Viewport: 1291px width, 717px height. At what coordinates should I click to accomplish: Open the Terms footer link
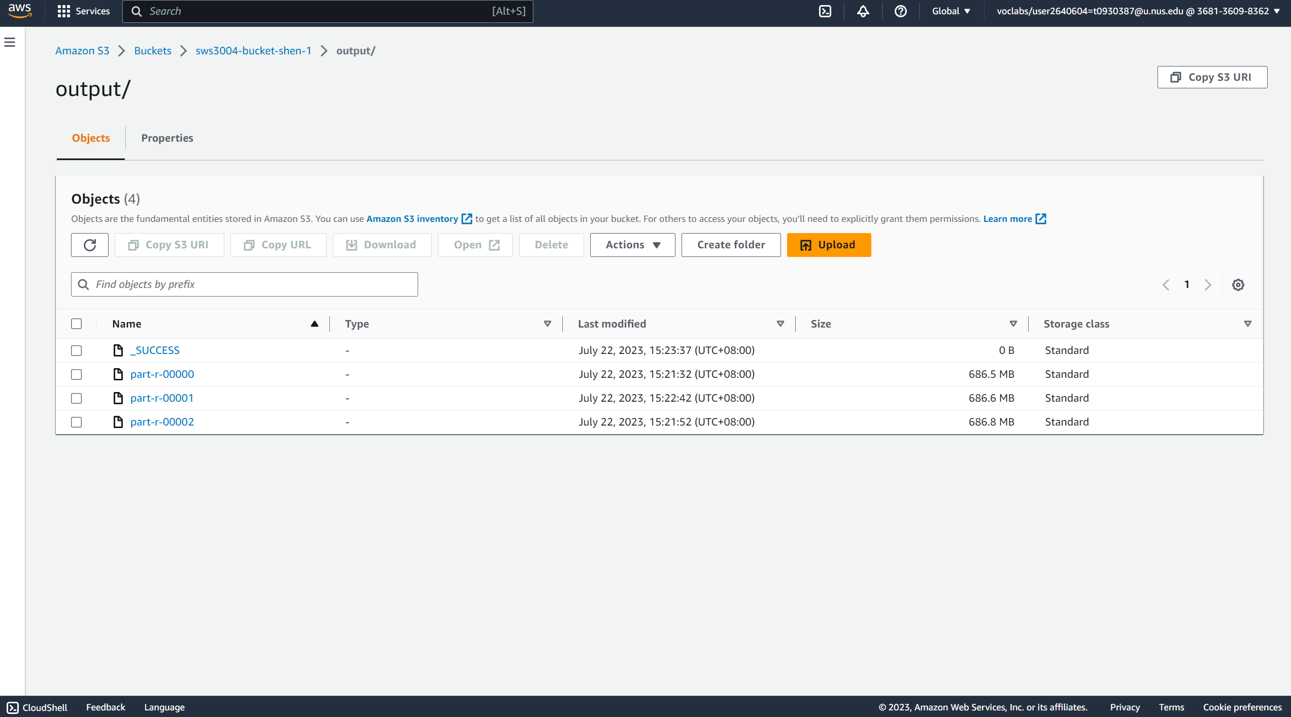(1171, 707)
